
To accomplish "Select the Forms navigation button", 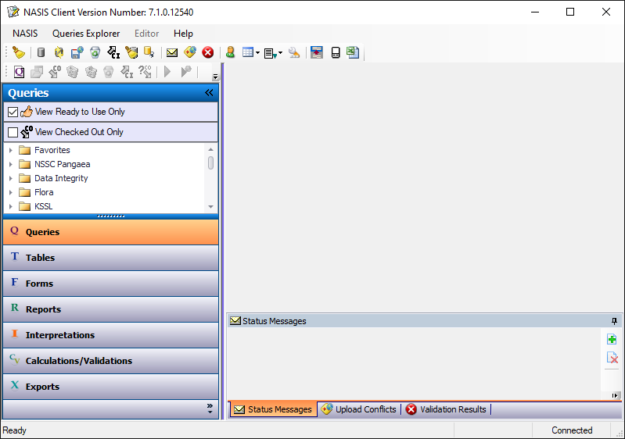I will click(111, 284).
